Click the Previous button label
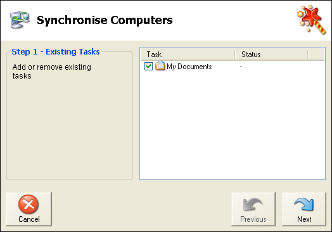 253,219
